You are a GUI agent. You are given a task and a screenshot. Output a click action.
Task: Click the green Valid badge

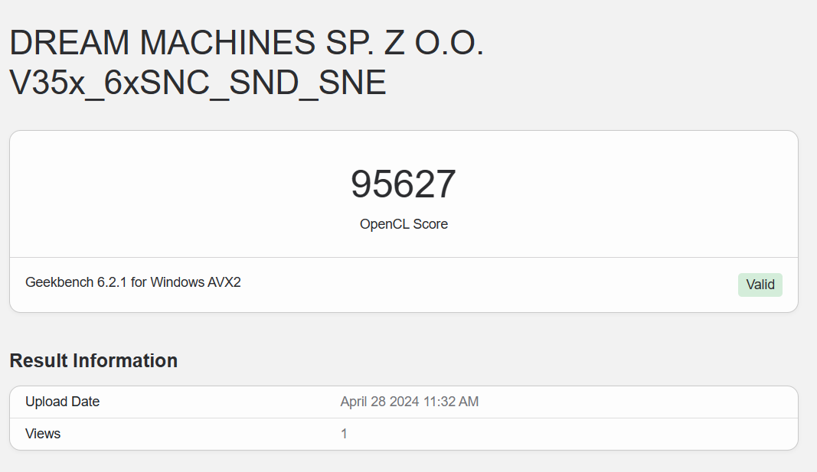click(760, 285)
